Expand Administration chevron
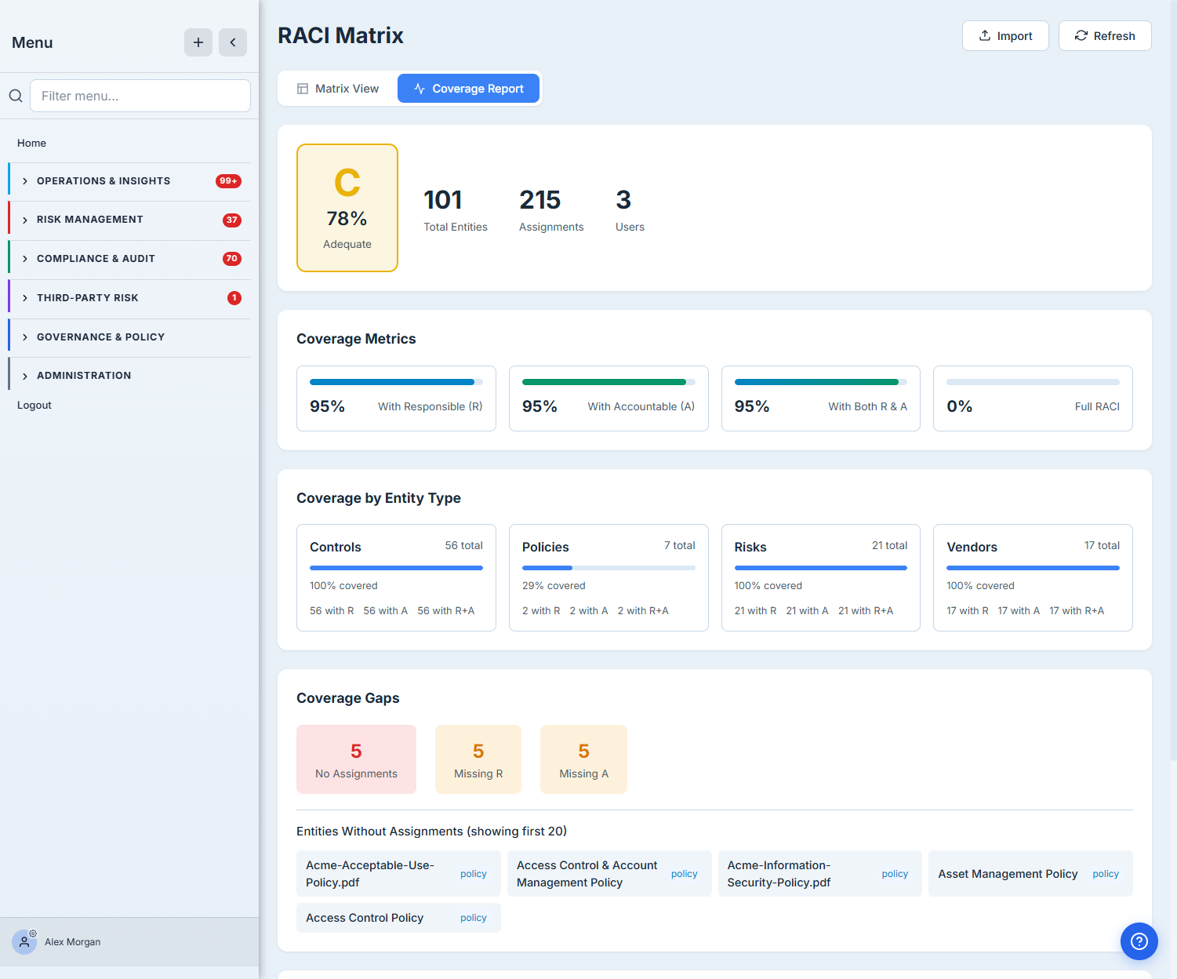The width and height of the screenshot is (1177, 979). point(25,377)
